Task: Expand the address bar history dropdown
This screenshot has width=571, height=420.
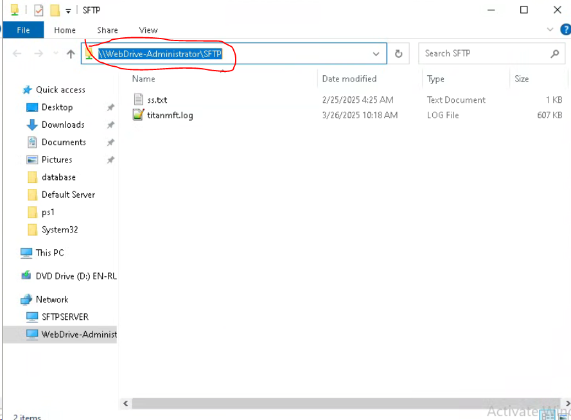Action: (x=376, y=54)
